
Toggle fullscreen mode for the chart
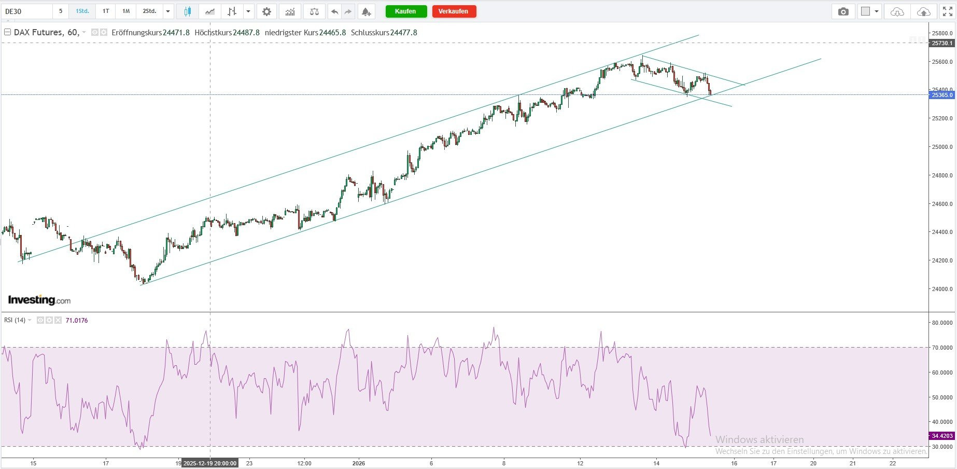(x=947, y=11)
